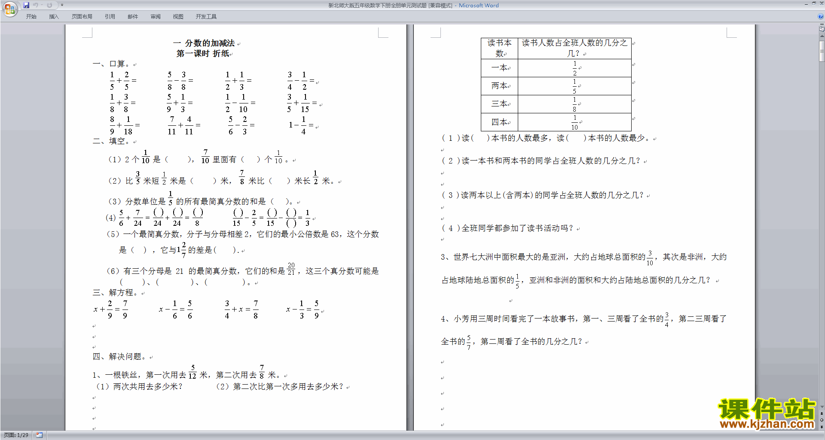Minimize the Word window
The image size is (825, 440).
pos(806,4)
